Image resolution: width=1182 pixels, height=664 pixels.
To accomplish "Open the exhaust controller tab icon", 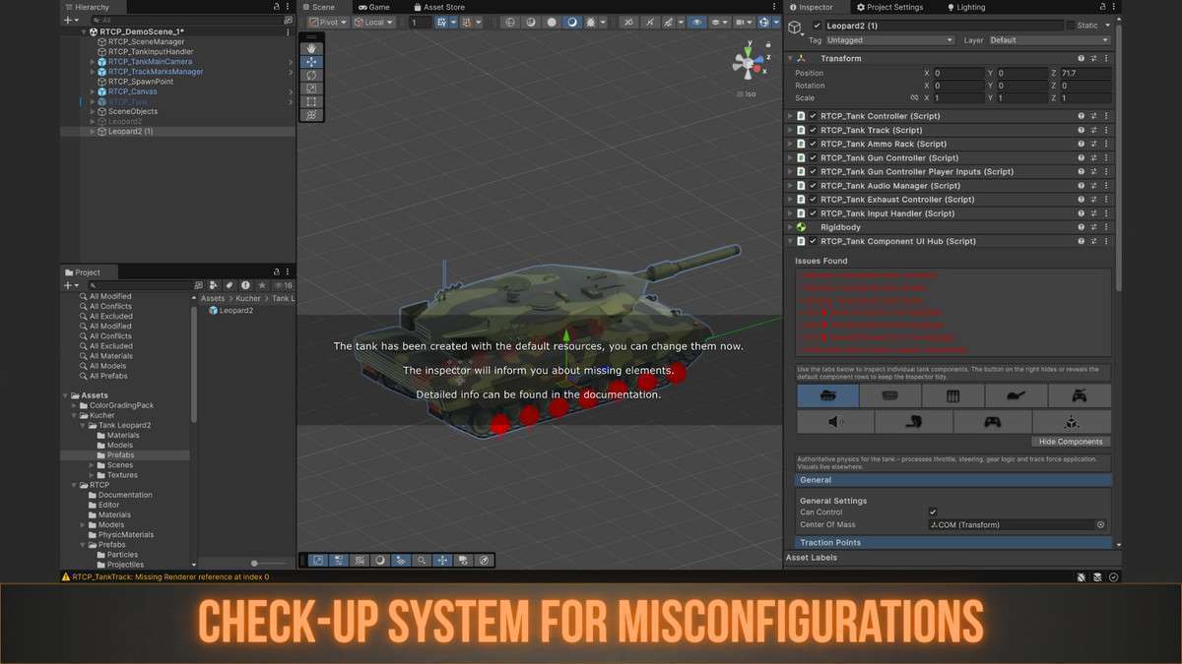I will coord(914,422).
